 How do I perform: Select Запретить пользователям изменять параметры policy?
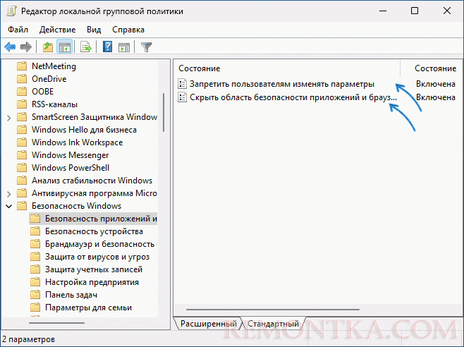pos(282,84)
